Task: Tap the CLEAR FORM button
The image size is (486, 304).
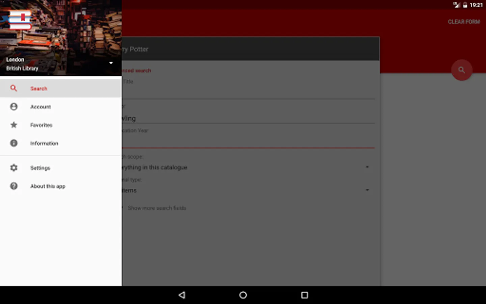Action: pos(464,22)
